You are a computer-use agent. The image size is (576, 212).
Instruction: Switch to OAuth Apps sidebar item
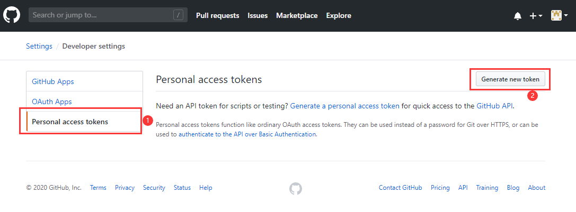click(52, 102)
